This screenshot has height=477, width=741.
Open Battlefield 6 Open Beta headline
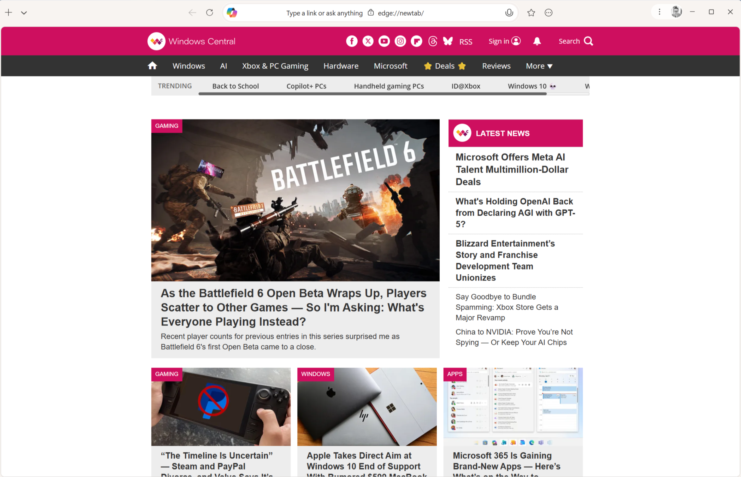coord(294,307)
